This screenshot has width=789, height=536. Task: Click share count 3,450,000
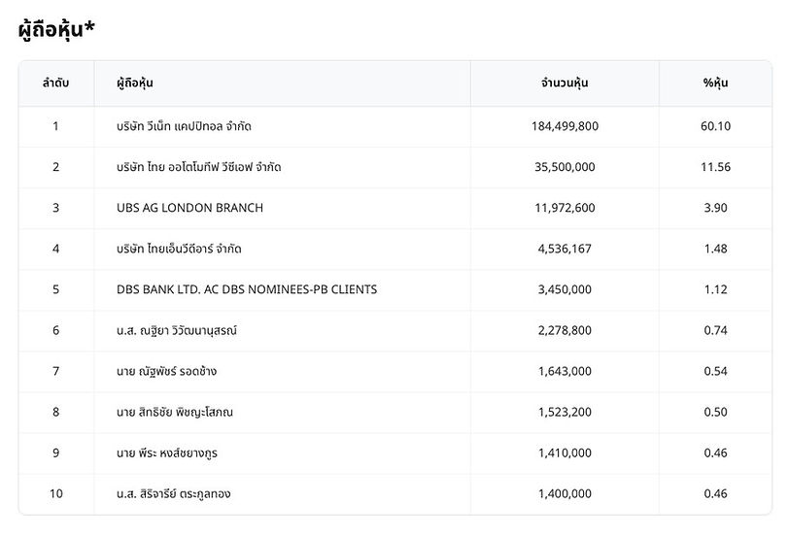[x=565, y=289]
